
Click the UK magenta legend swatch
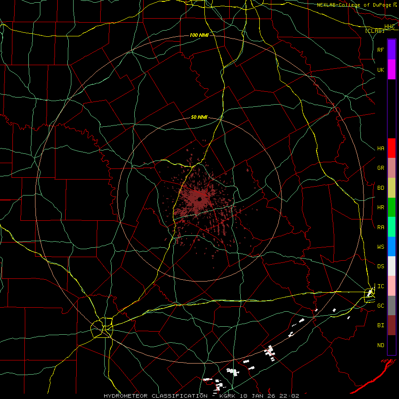click(391, 70)
